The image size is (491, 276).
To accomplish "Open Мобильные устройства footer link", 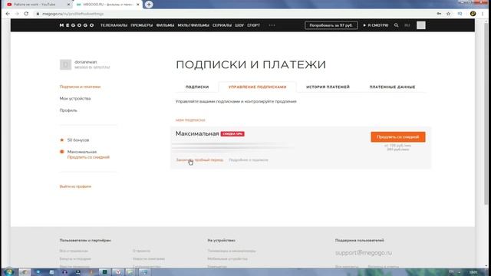I will 227,259.
